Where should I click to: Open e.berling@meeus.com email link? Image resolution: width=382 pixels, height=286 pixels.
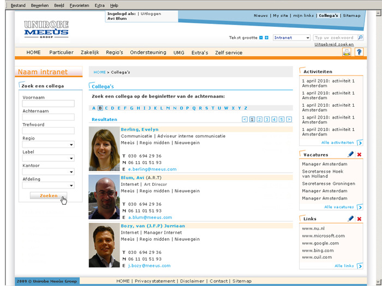coord(147,169)
